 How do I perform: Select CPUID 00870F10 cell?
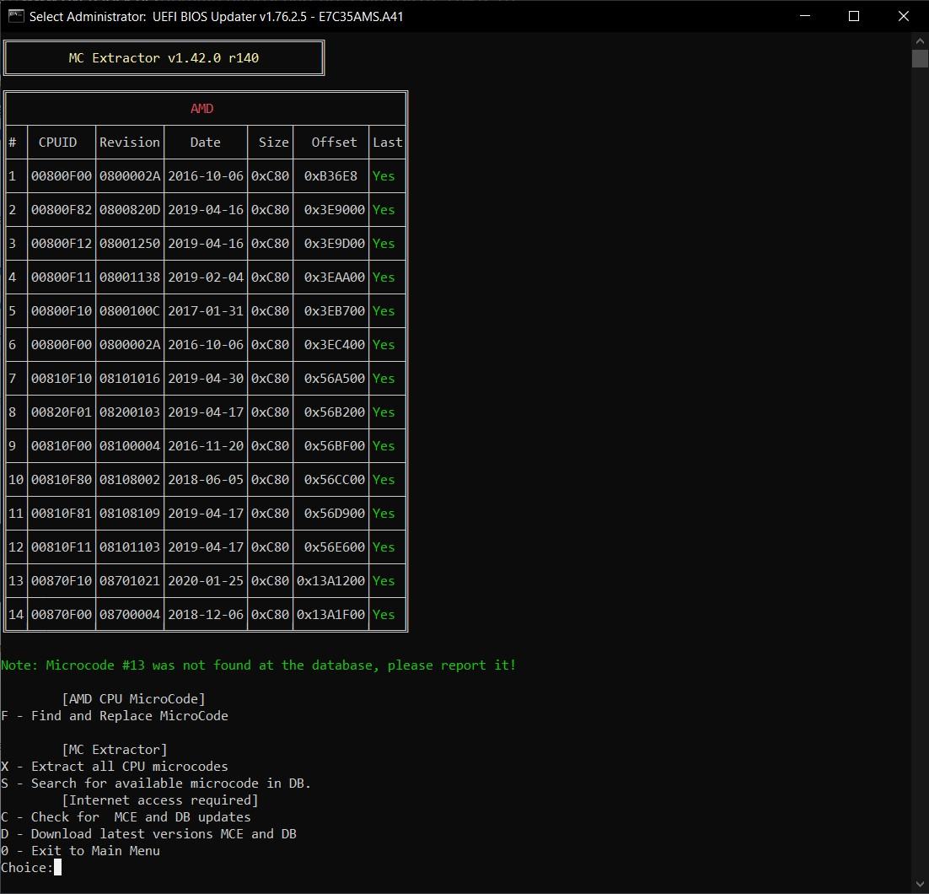[x=62, y=582]
